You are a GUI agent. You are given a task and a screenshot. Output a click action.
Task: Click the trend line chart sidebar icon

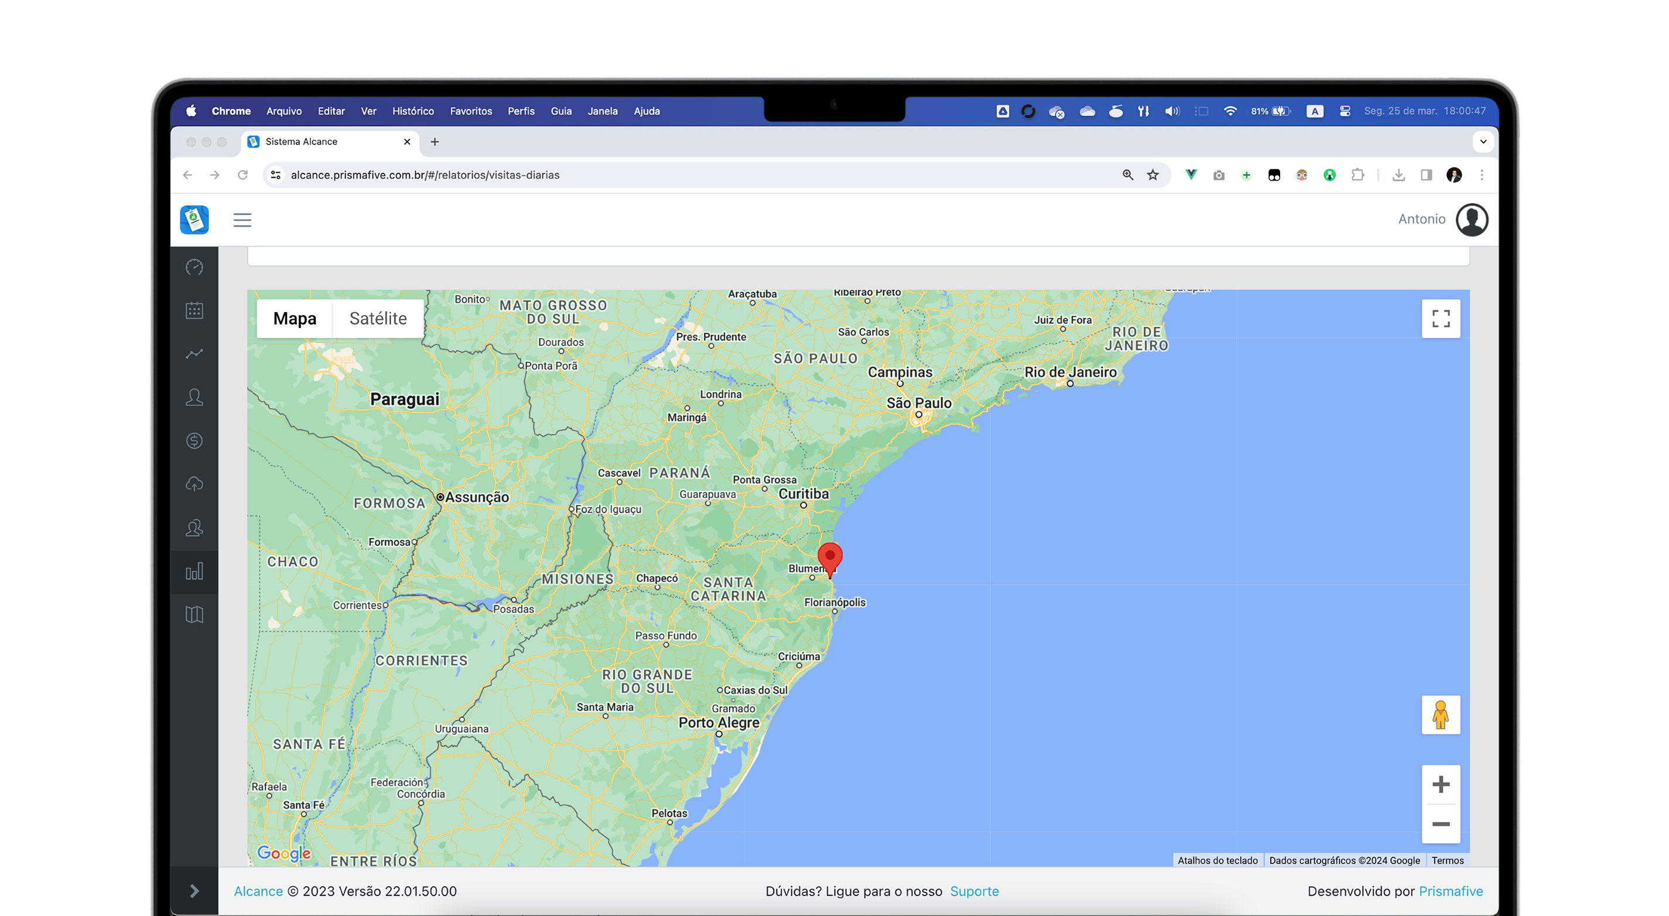pos(194,354)
